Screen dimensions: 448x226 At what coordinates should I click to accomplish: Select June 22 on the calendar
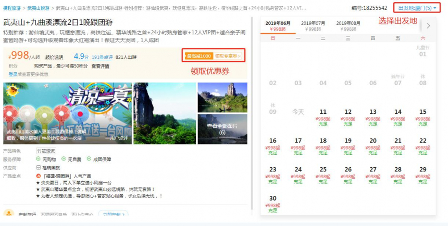pyautogui.click(x=423, y=146)
